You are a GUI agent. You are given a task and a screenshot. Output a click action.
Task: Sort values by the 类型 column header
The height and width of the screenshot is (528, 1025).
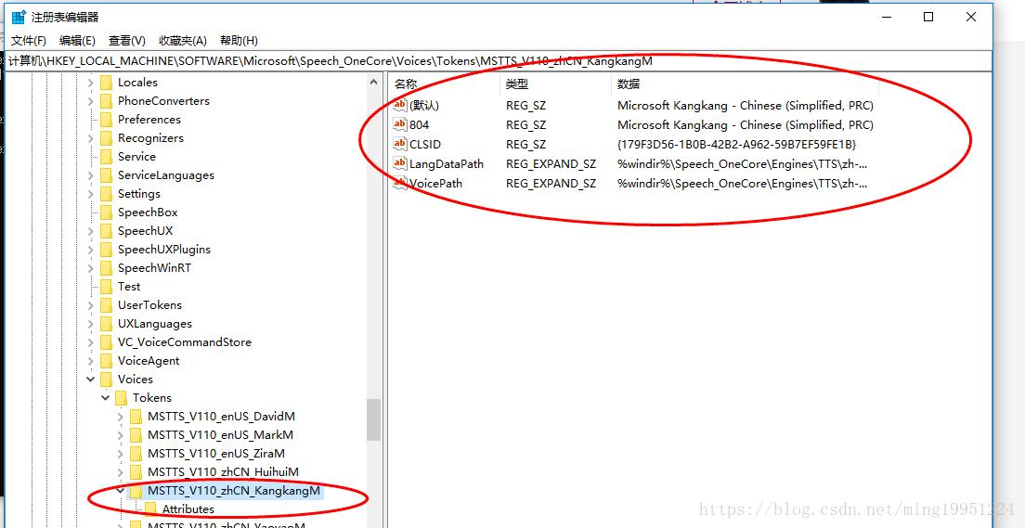[x=555, y=84]
